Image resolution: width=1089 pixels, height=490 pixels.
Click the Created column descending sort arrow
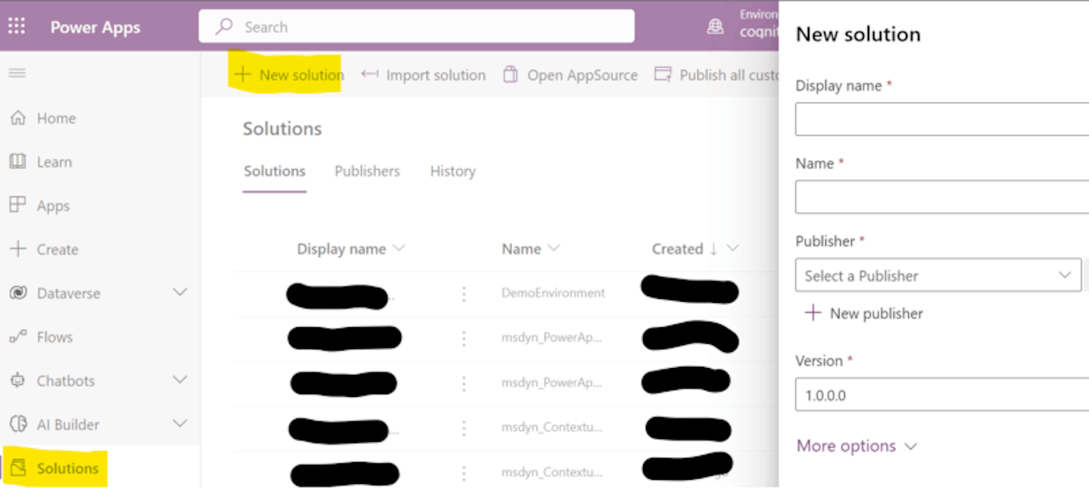click(x=714, y=248)
